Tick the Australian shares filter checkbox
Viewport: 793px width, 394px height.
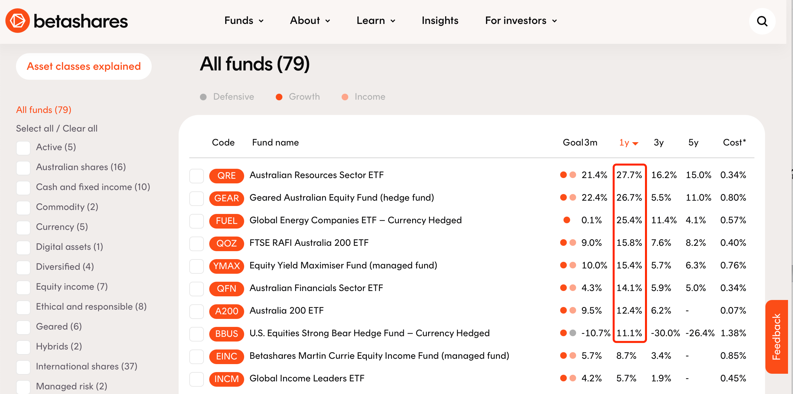(x=23, y=167)
